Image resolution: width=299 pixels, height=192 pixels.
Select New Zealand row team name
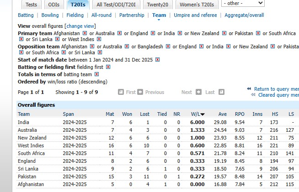pyautogui.click(x=32, y=138)
